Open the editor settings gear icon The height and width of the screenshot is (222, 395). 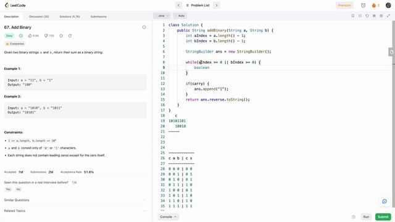click(381, 15)
